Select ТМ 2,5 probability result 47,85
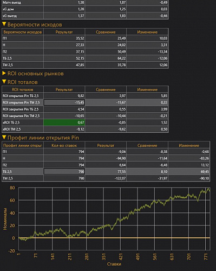Screen dimensions: 216x271 (x=64, y=65)
